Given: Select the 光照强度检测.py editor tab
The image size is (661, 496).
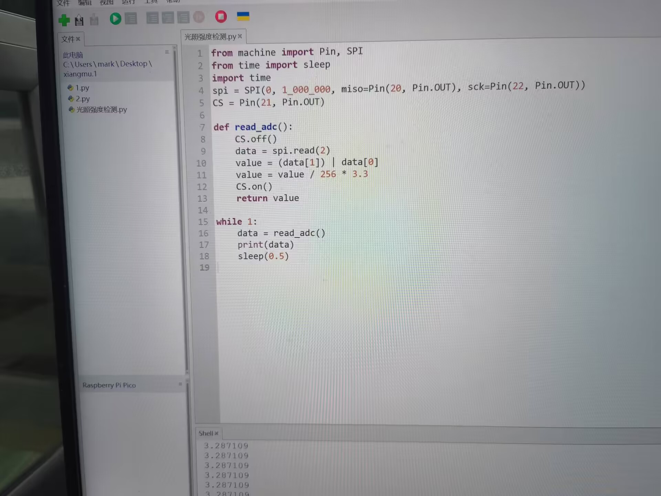Looking at the screenshot, I should click(210, 37).
